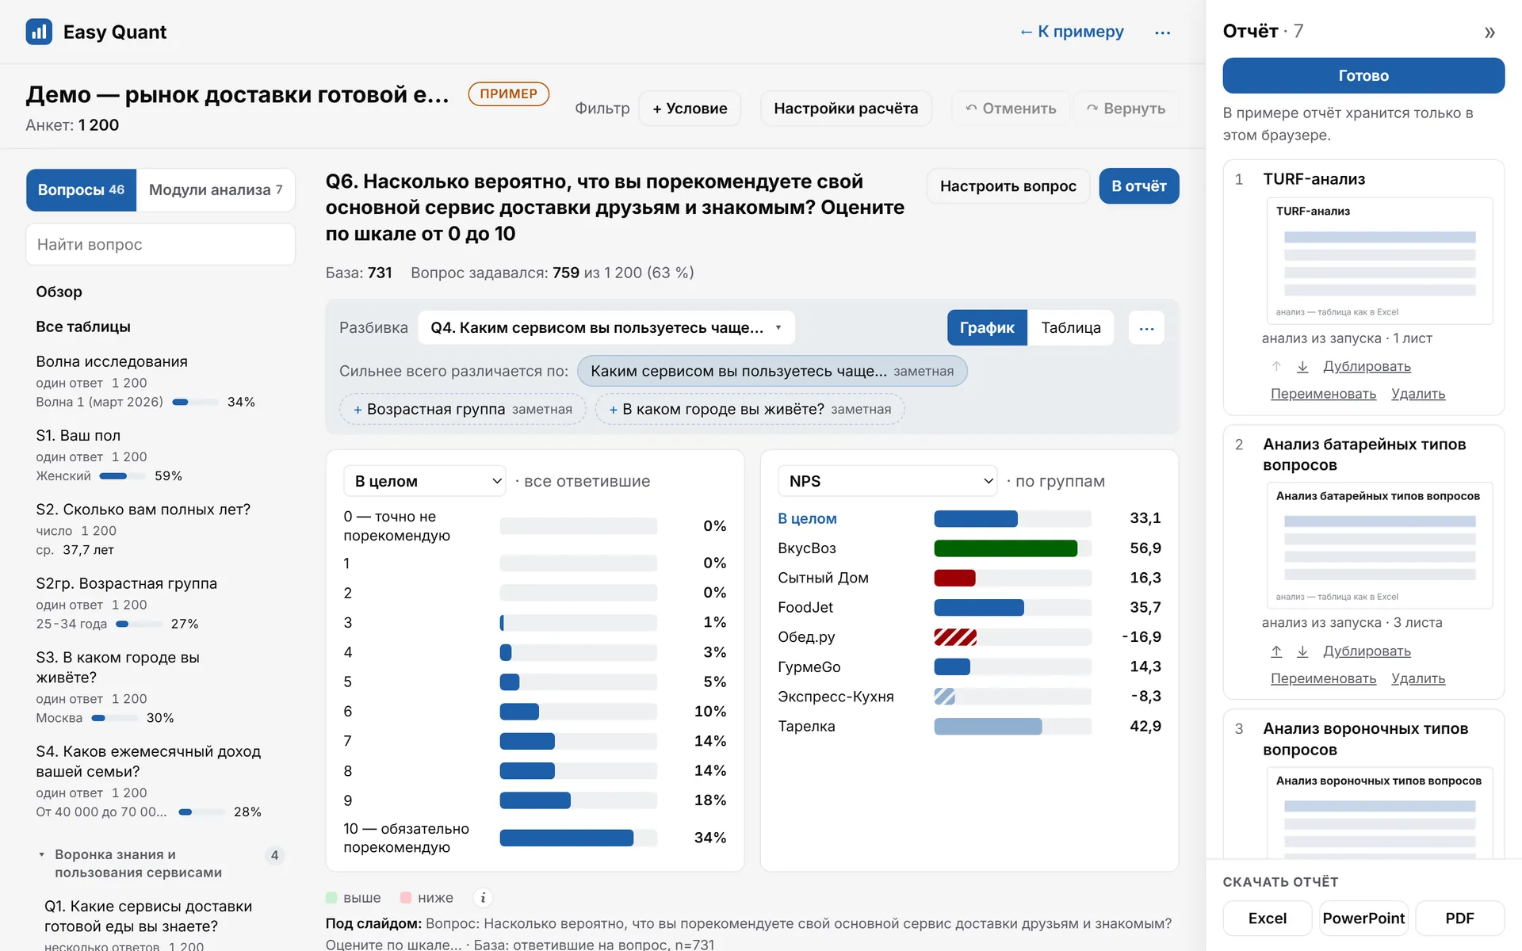Click the Easy Quant logo icon

(39, 32)
